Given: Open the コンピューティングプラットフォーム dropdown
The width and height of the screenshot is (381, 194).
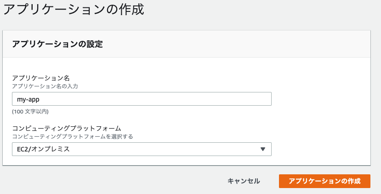Looking at the screenshot, I should (x=141, y=149).
